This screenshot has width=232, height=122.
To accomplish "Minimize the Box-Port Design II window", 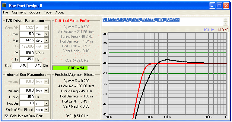I will (x=212, y=6).
